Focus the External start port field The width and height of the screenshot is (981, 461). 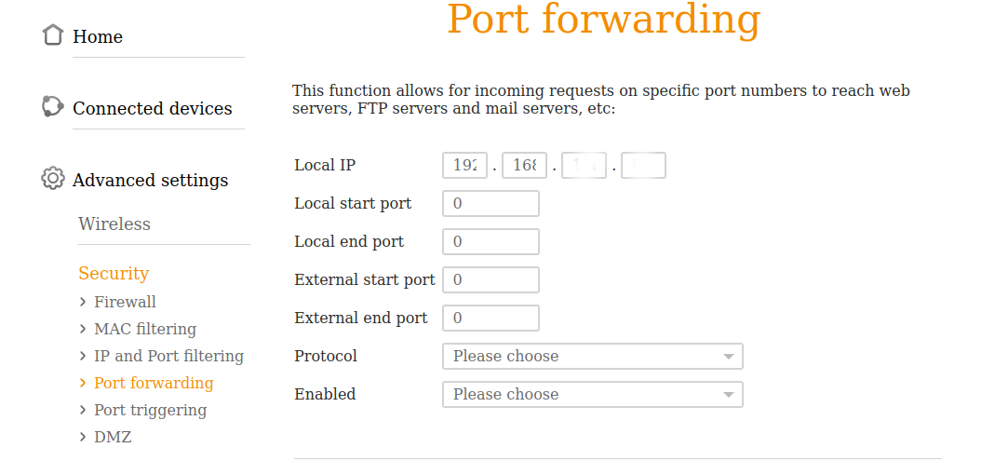(x=490, y=280)
